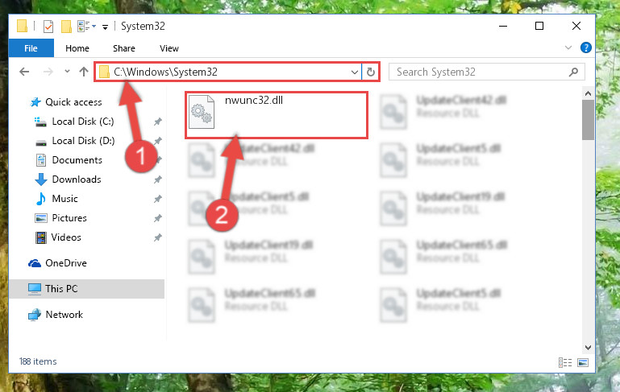
Task: Expand the ribbon with the chevron
Action: [568, 47]
